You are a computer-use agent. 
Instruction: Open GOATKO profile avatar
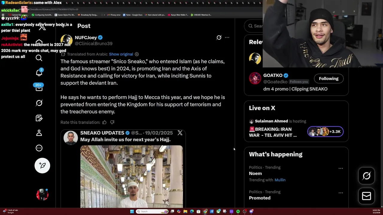pos(255,79)
